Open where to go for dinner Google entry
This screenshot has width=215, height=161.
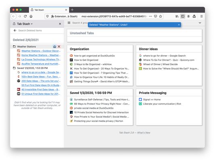(164, 56)
